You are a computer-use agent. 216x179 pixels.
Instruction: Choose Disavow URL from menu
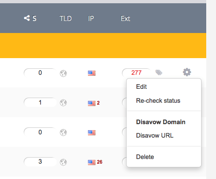pos(155,135)
